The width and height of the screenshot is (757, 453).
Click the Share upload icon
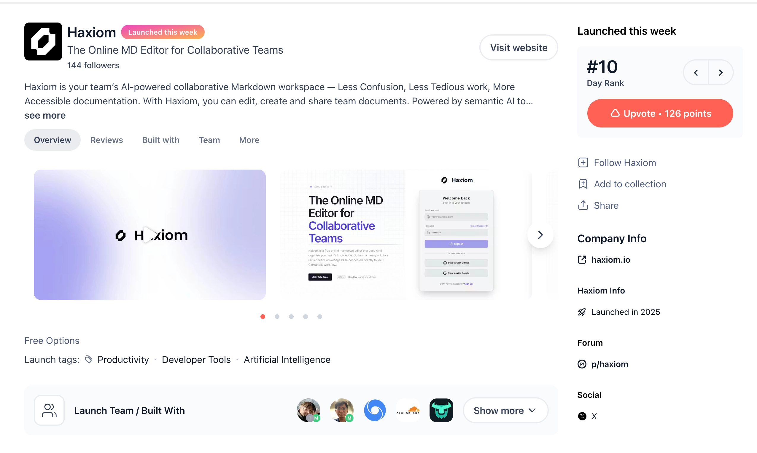tap(583, 205)
